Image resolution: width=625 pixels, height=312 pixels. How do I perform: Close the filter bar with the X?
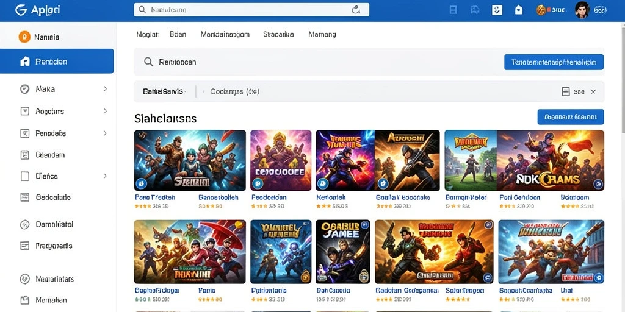[x=593, y=91]
